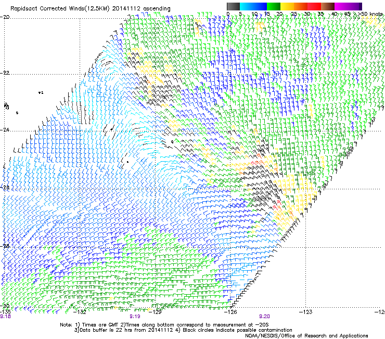Image resolution: width=385 pixels, height=339 pixels.
Task: Click the yellow 20-25 knots legend segment
Action: click(287, 6)
